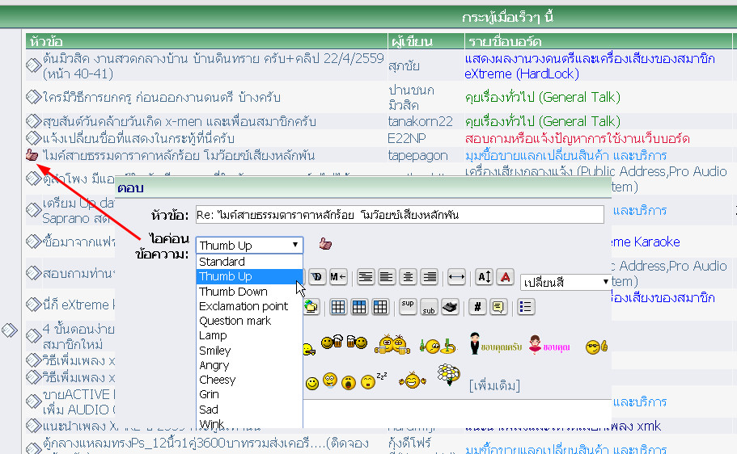This screenshot has height=454, width=737.
Task: Insert the sunglasses thumbs-up emoticon
Action: tap(596, 347)
